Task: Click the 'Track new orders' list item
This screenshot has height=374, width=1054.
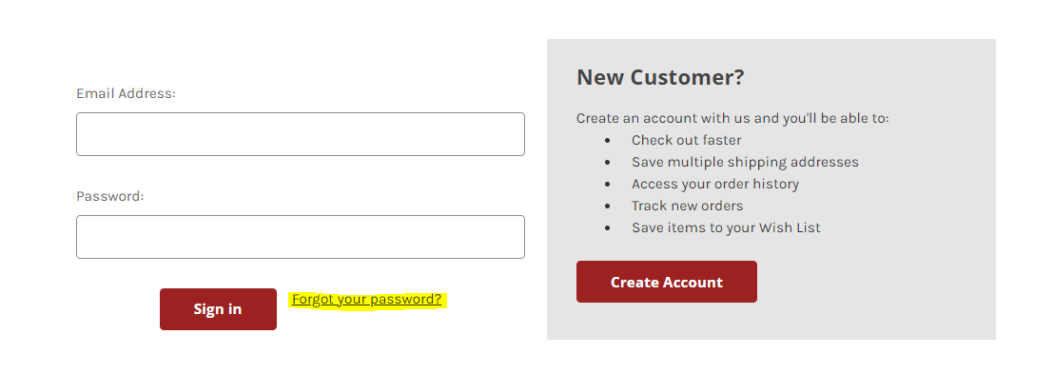Action: [687, 206]
